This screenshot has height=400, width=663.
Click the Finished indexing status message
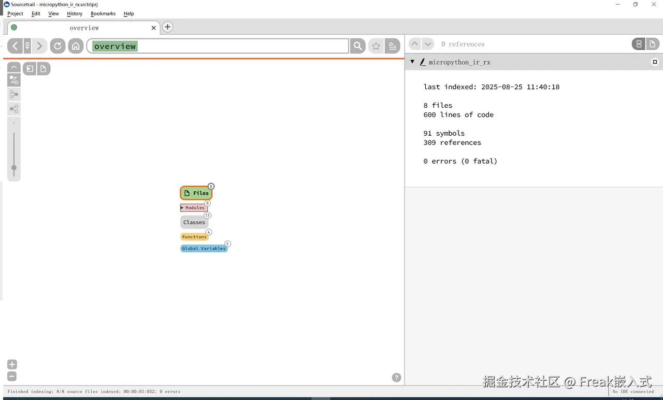tap(94, 392)
